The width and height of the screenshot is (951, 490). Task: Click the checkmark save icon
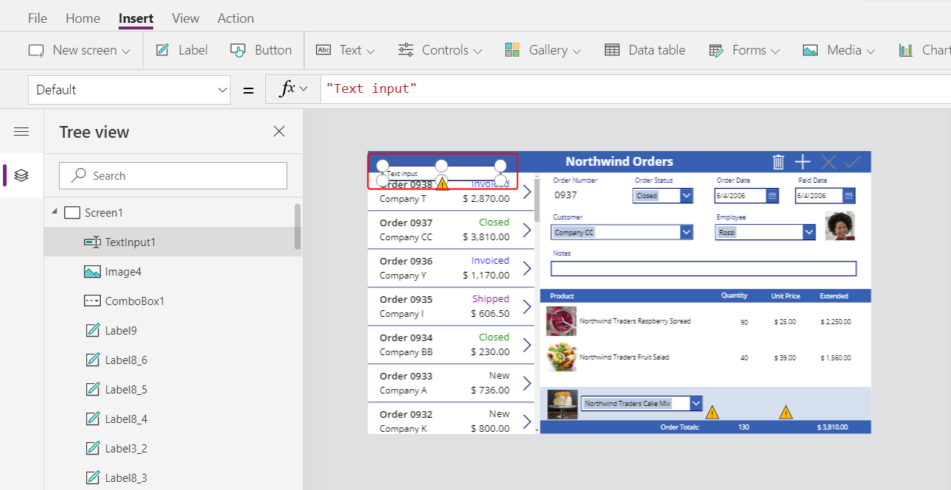[853, 162]
